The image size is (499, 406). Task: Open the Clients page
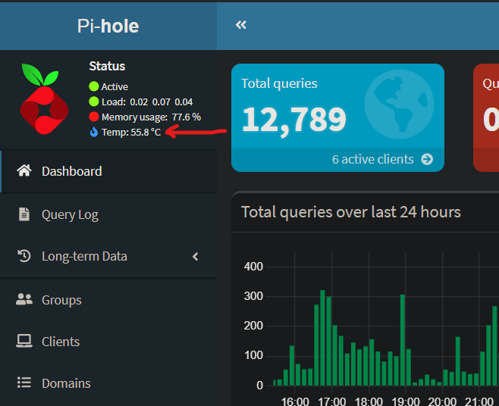[108, 342]
